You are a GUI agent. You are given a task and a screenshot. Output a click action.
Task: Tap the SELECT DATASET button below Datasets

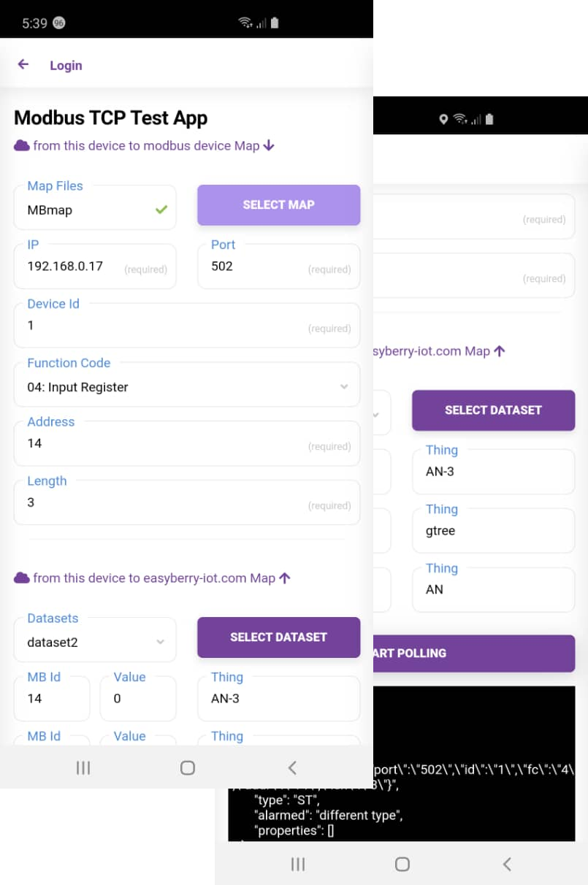pyautogui.click(x=279, y=637)
